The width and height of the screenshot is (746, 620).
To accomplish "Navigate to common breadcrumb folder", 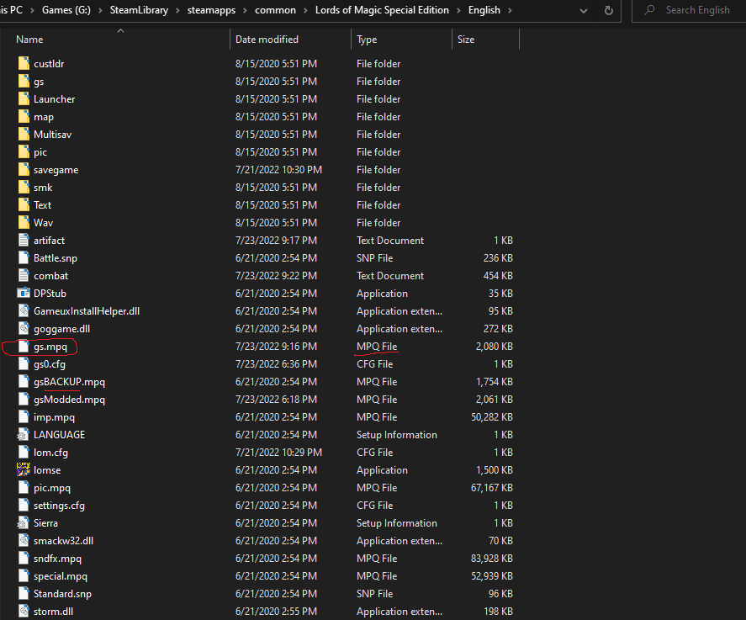I will (x=275, y=10).
